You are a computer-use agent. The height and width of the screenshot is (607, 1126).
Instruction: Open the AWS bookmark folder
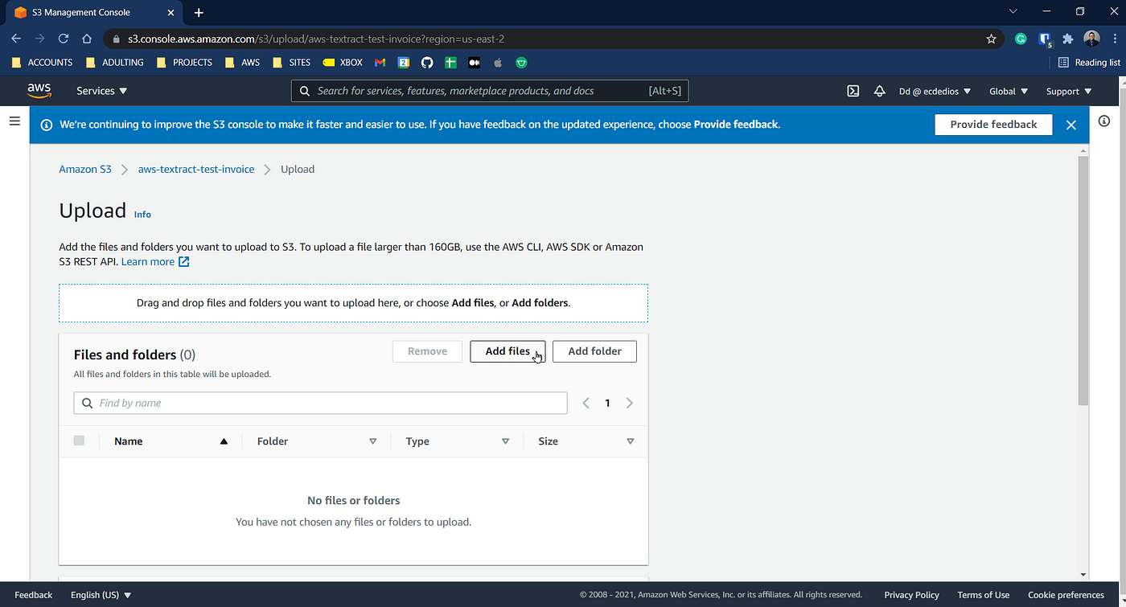tap(242, 63)
